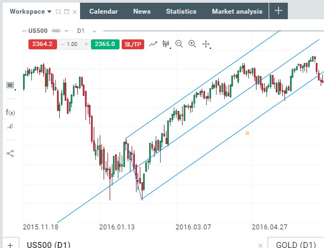324x248 pixels.
Task: Open the US500 instrument dropdown arrow
Action: click(66, 31)
